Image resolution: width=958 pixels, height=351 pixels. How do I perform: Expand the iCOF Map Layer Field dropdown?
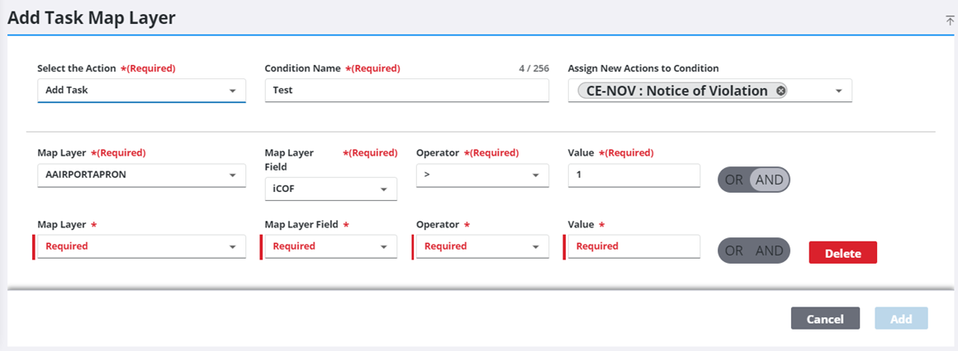point(330,189)
